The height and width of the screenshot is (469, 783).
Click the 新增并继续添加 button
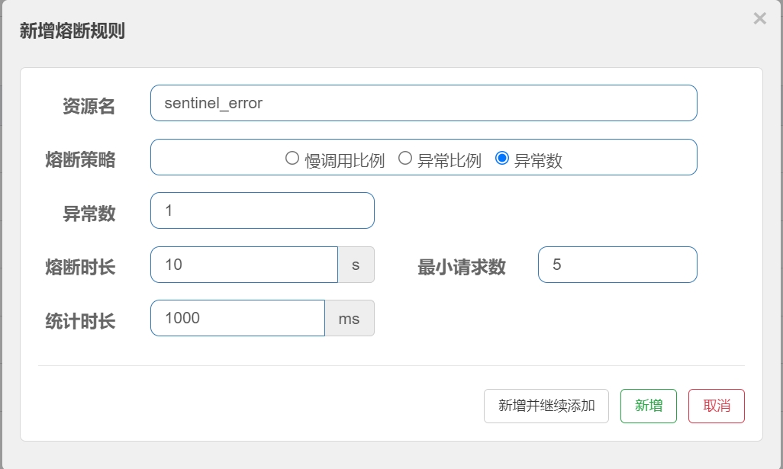[x=546, y=406]
